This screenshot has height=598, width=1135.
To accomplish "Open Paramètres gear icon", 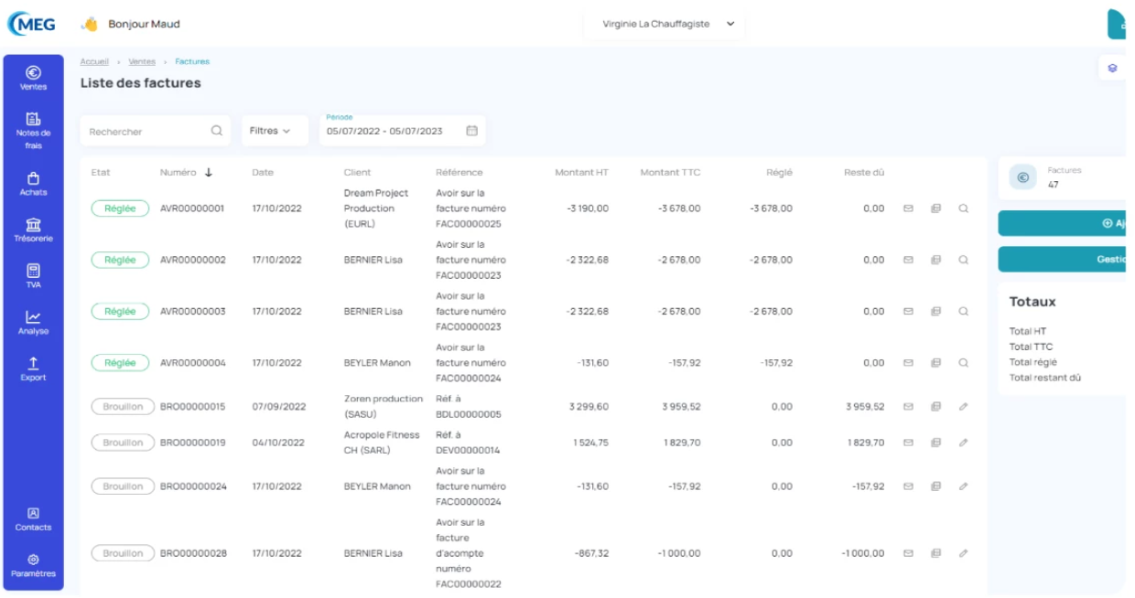I will (33, 565).
